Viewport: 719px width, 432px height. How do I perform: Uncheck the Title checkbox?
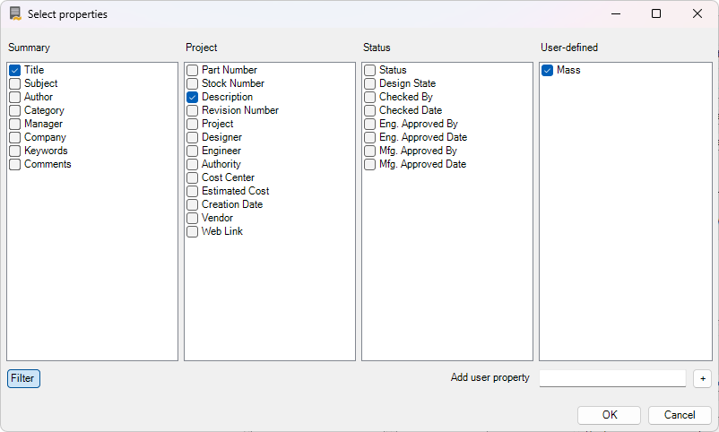pyautogui.click(x=14, y=70)
